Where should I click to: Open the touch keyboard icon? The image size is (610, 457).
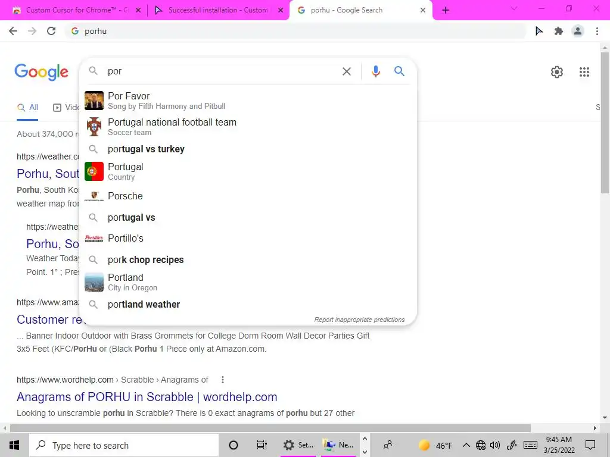[531, 445]
